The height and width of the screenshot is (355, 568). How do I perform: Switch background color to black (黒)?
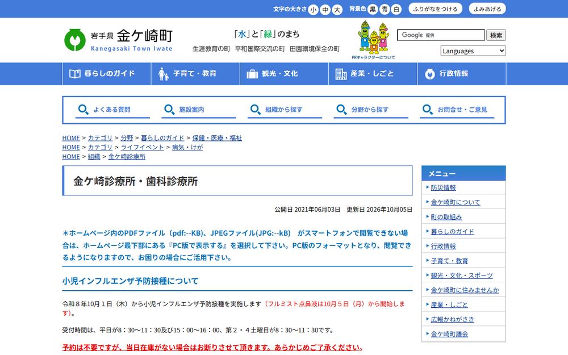373,10
